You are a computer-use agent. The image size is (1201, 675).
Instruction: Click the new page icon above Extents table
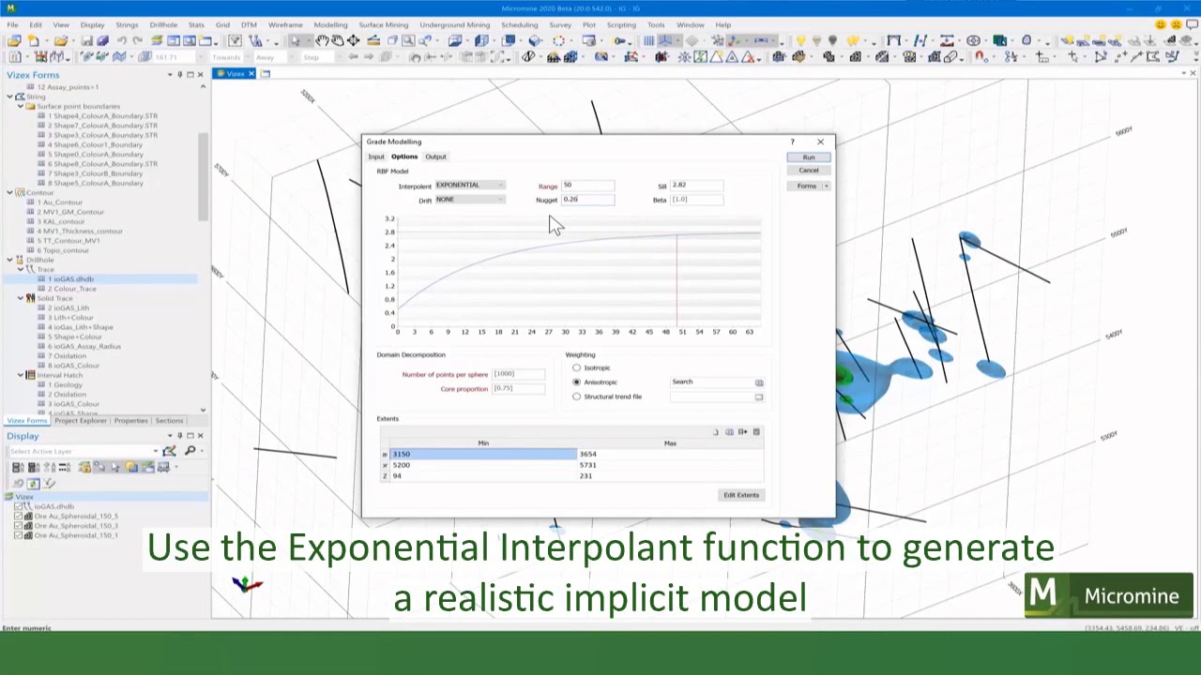pyautogui.click(x=716, y=432)
